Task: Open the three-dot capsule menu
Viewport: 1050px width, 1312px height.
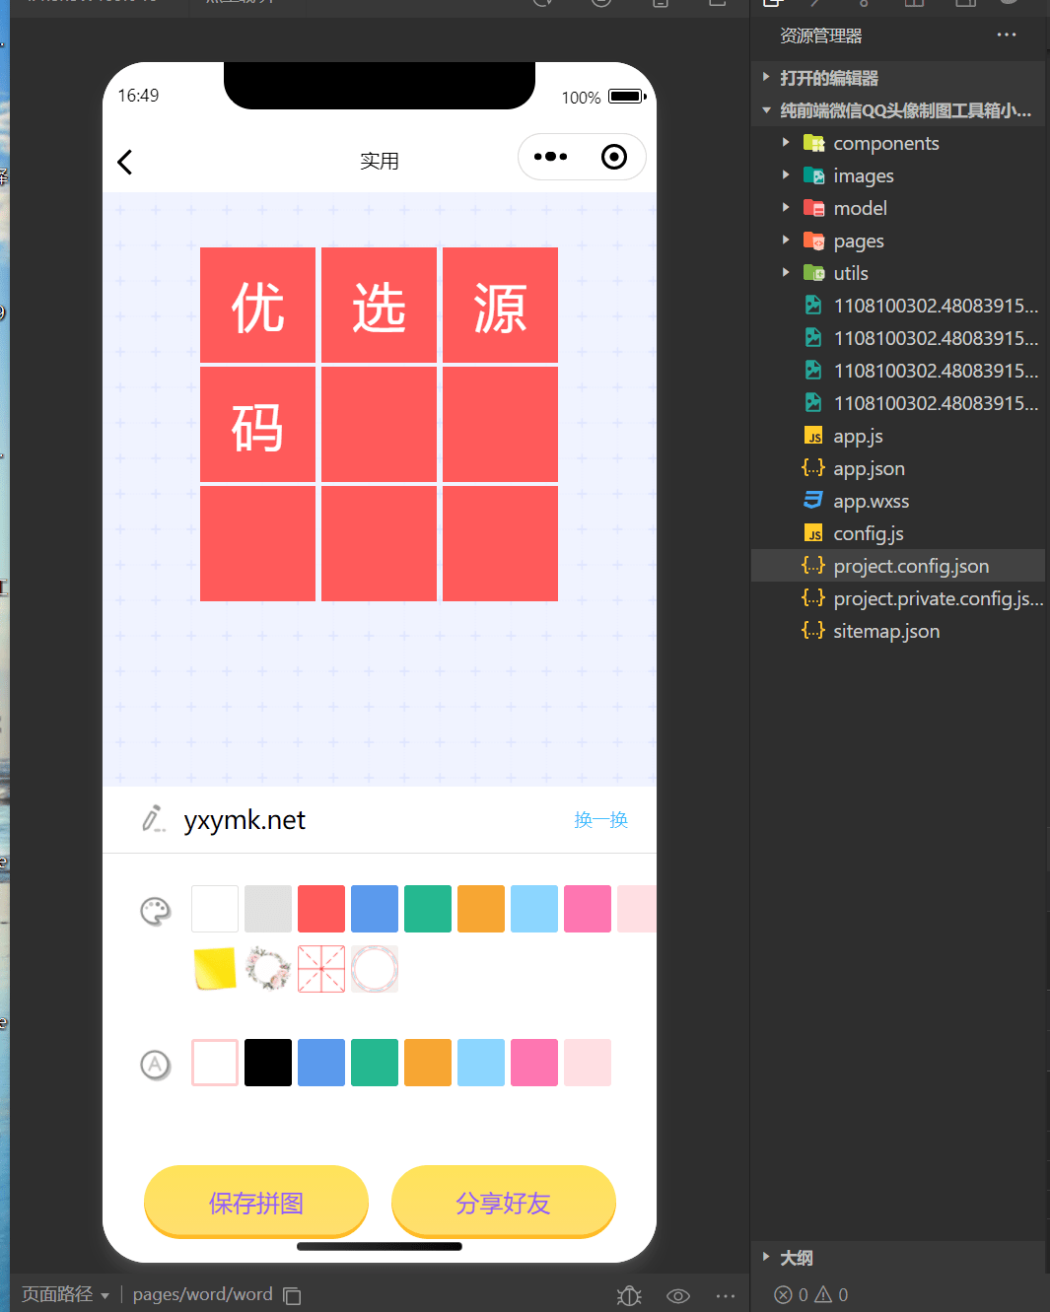Action: pos(550,157)
